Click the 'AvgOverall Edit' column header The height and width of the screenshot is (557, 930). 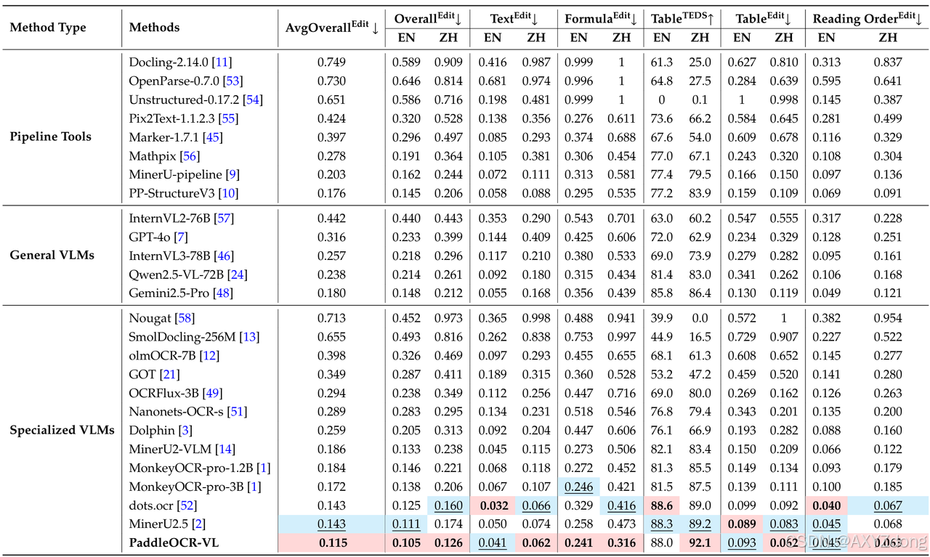pyautogui.click(x=332, y=28)
